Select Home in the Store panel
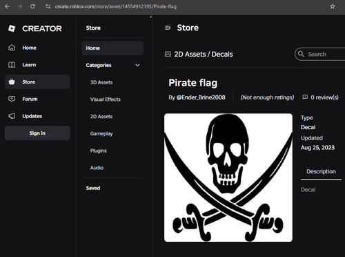Screen dimensions: 345x257 [112, 48]
